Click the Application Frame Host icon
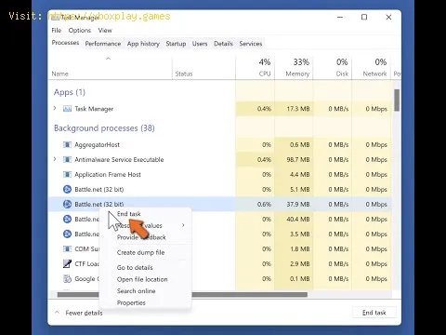Screen dimensions: 446x335 (67, 175)
